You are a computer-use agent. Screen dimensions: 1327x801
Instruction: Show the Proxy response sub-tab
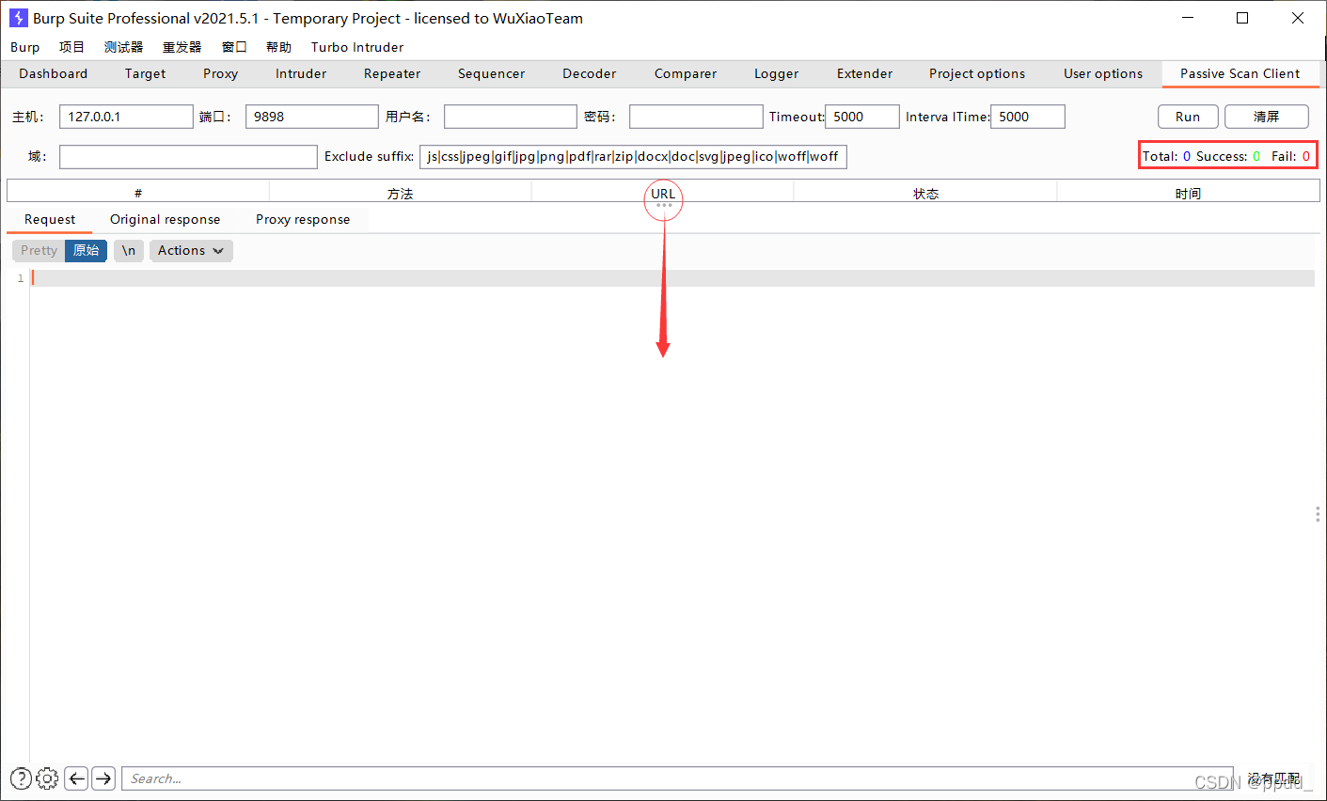[303, 219]
